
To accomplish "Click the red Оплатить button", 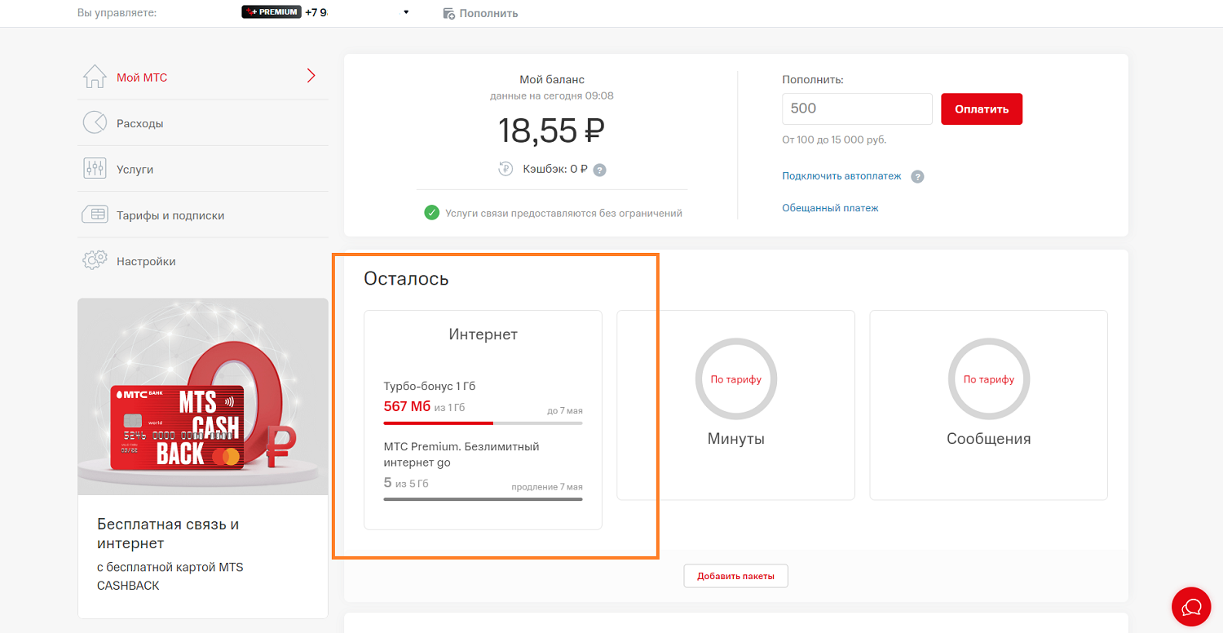I will [x=982, y=108].
